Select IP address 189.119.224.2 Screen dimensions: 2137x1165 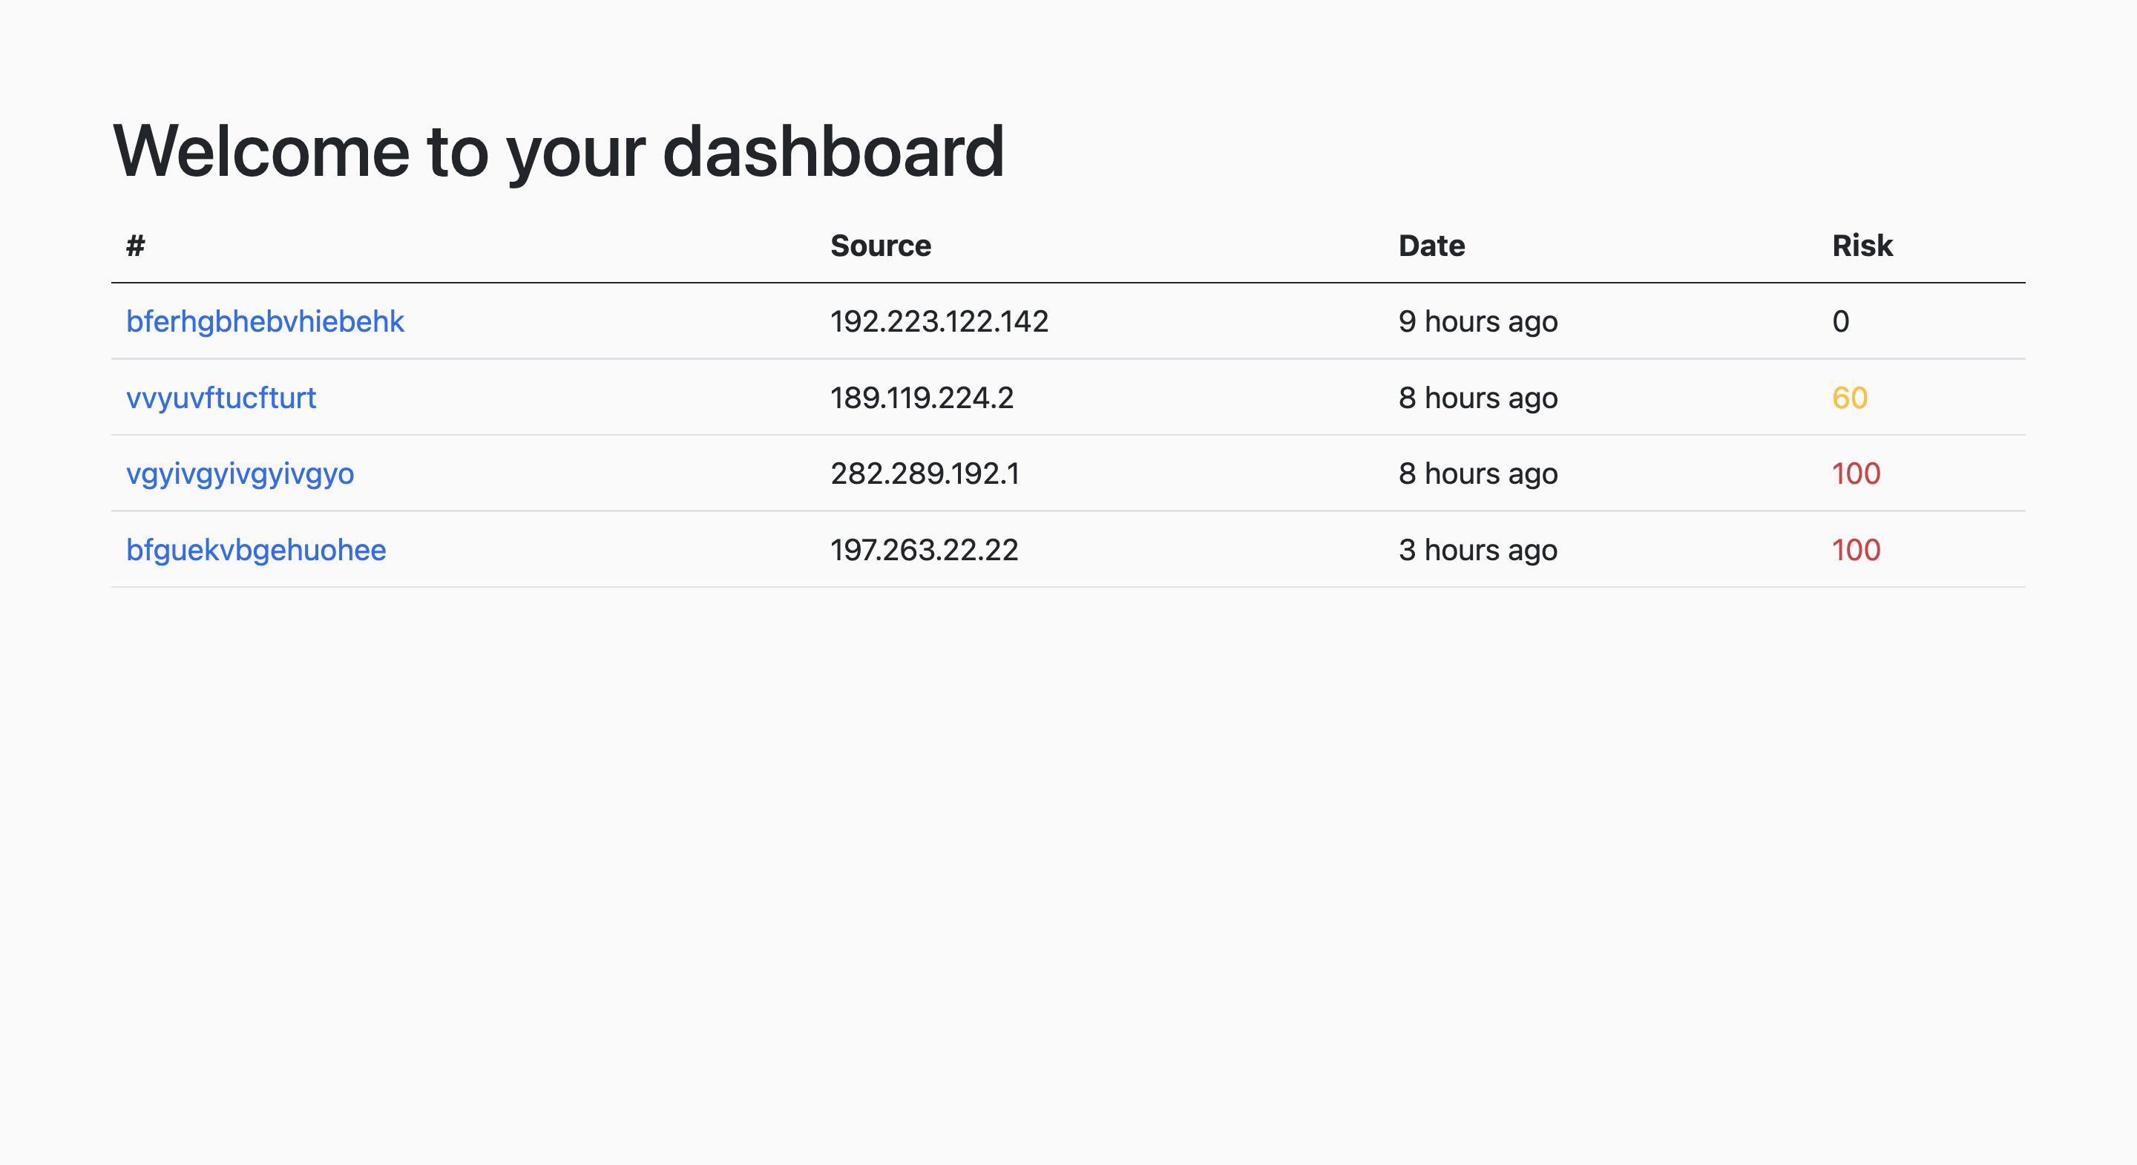(x=922, y=398)
